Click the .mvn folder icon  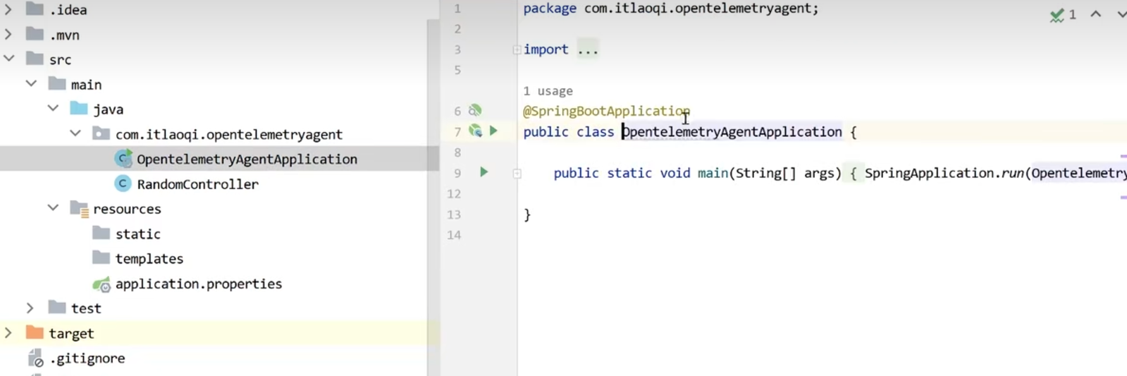pyautogui.click(x=34, y=33)
